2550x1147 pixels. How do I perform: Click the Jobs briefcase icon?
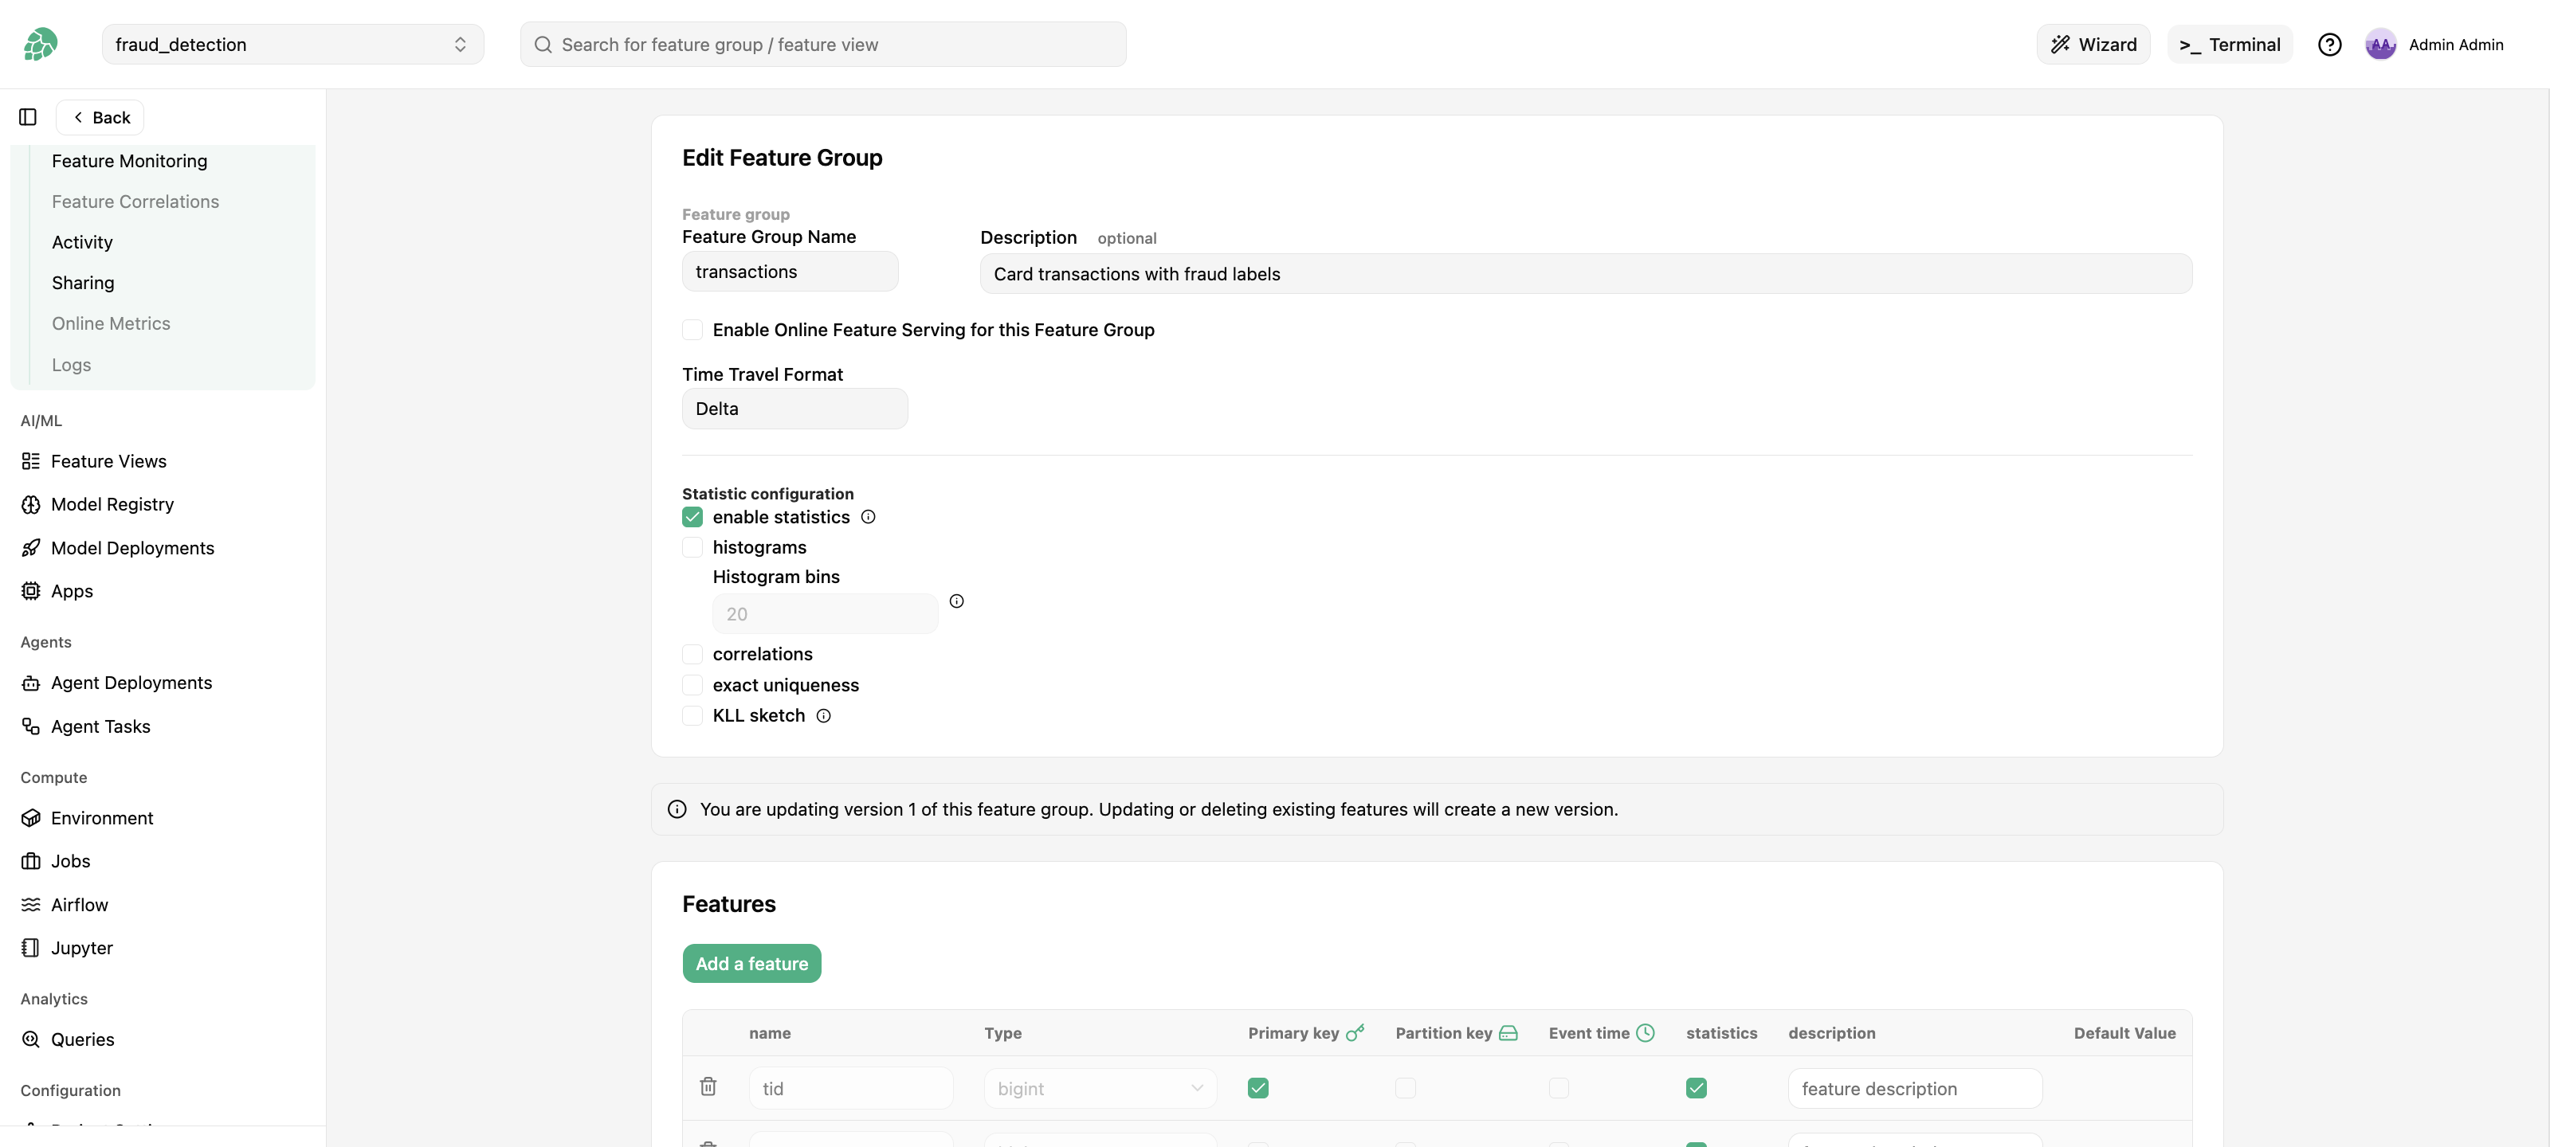[31, 861]
